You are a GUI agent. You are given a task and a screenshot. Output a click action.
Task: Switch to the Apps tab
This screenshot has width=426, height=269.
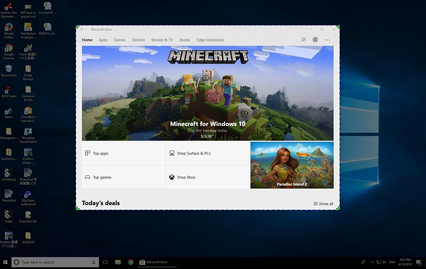pyautogui.click(x=103, y=40)
